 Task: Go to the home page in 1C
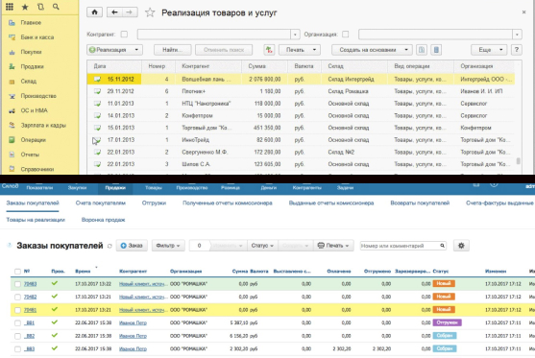(94, 12)
